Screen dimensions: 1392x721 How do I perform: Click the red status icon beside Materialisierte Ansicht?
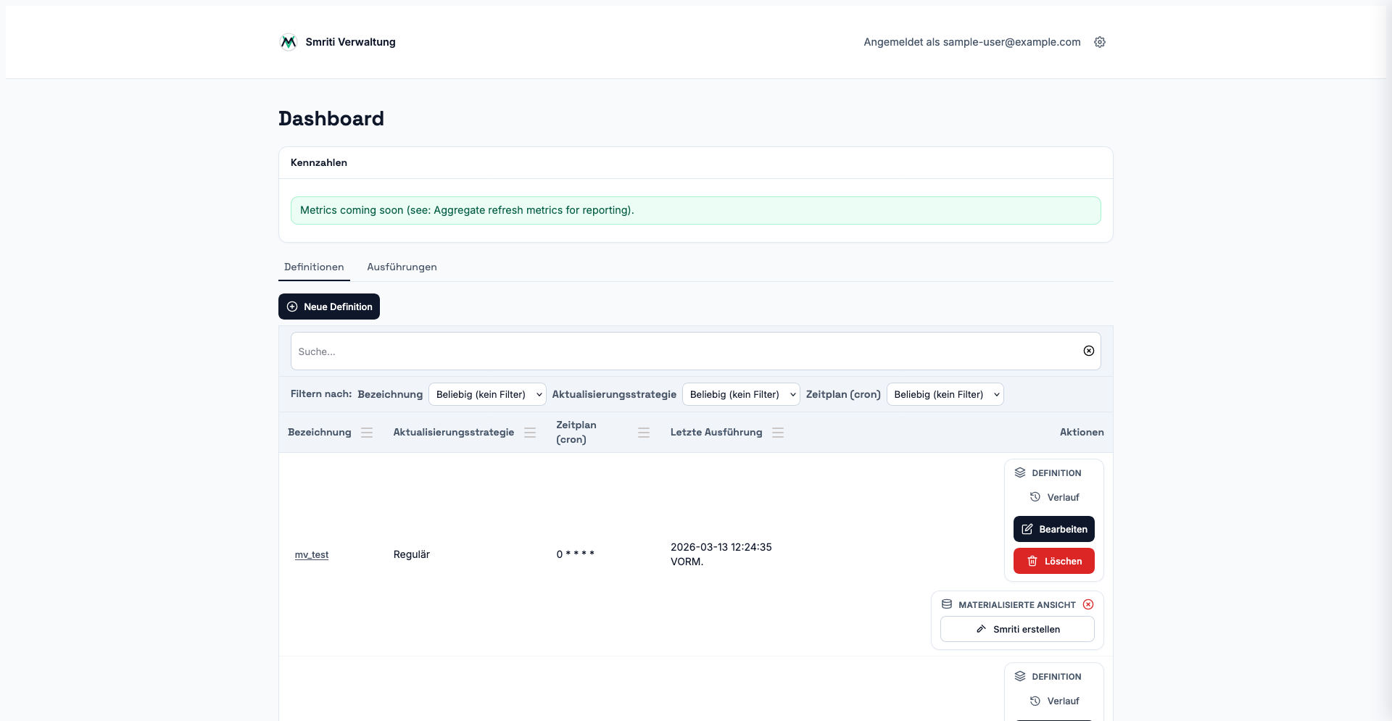1088,604
